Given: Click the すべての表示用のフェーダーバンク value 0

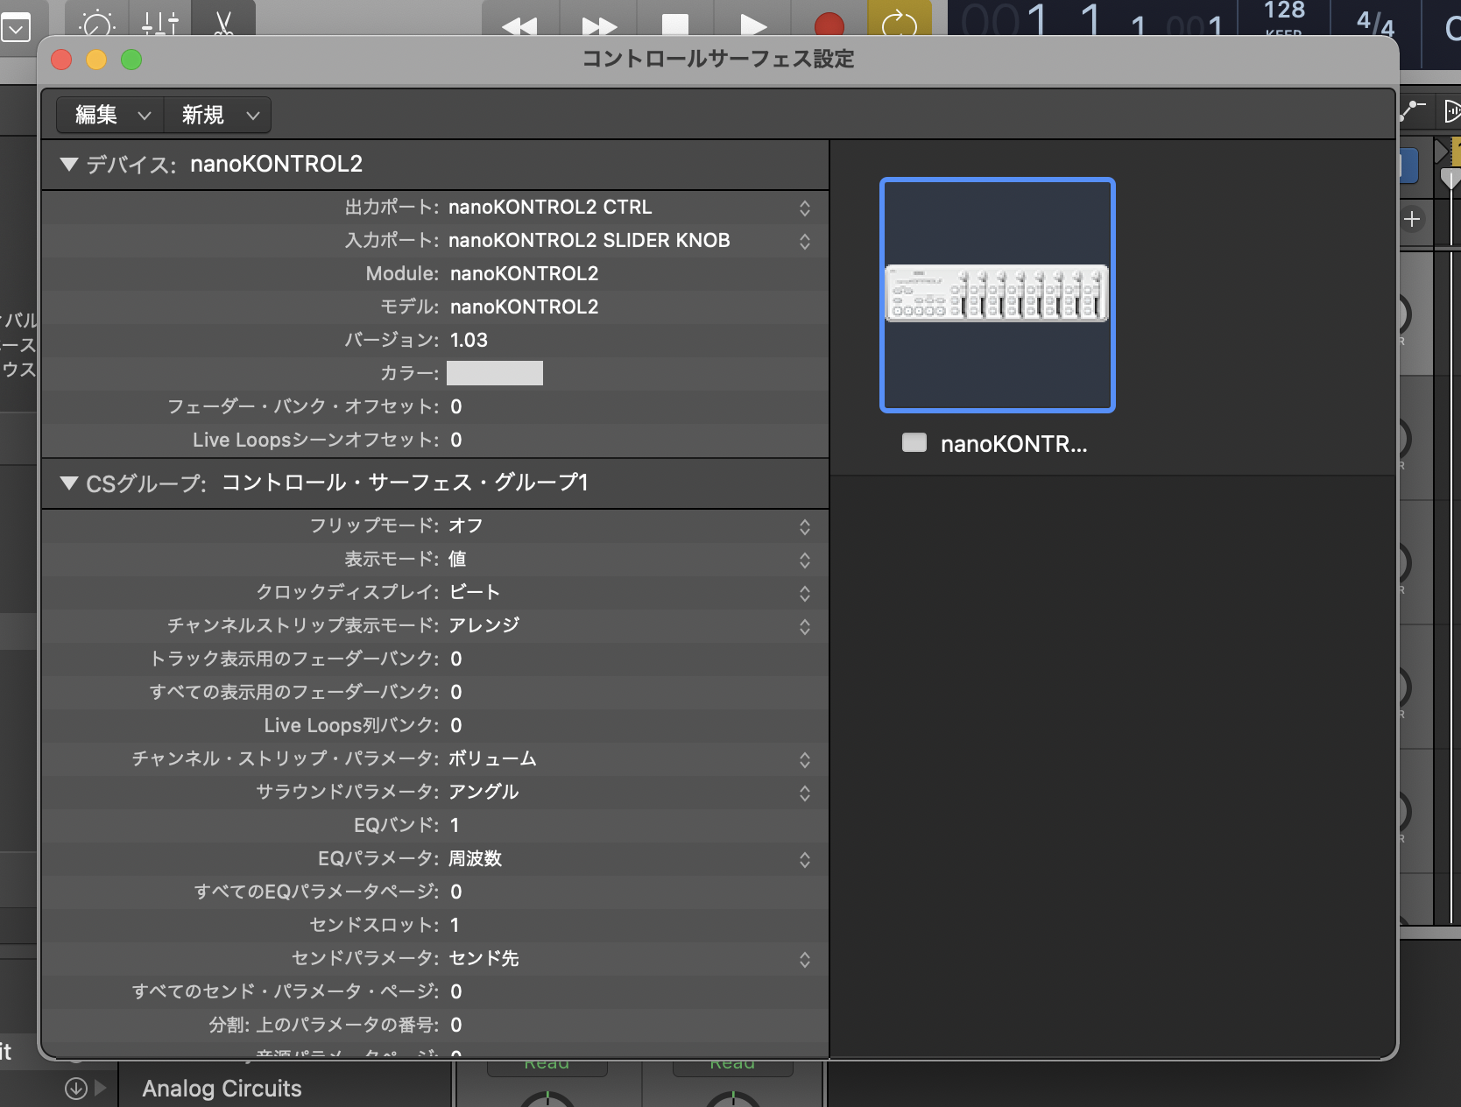Looking at the screenshot, I should pos(455,692).
